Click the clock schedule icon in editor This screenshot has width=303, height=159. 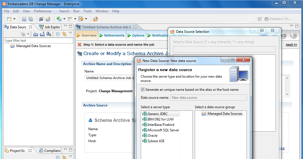tap(293, 35)
